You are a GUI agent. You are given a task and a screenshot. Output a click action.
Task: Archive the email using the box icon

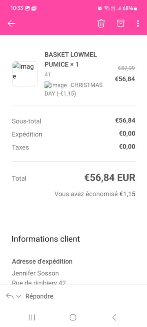pyautogui.click(x=120, y=23)
